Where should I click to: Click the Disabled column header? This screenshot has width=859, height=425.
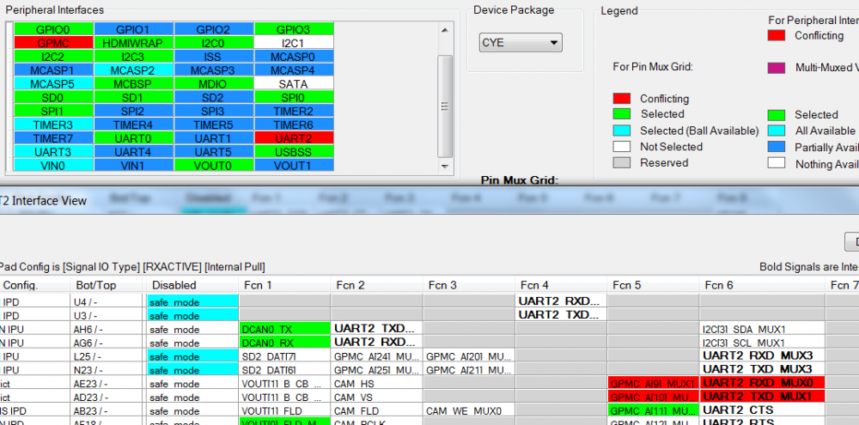coord(174,285)
